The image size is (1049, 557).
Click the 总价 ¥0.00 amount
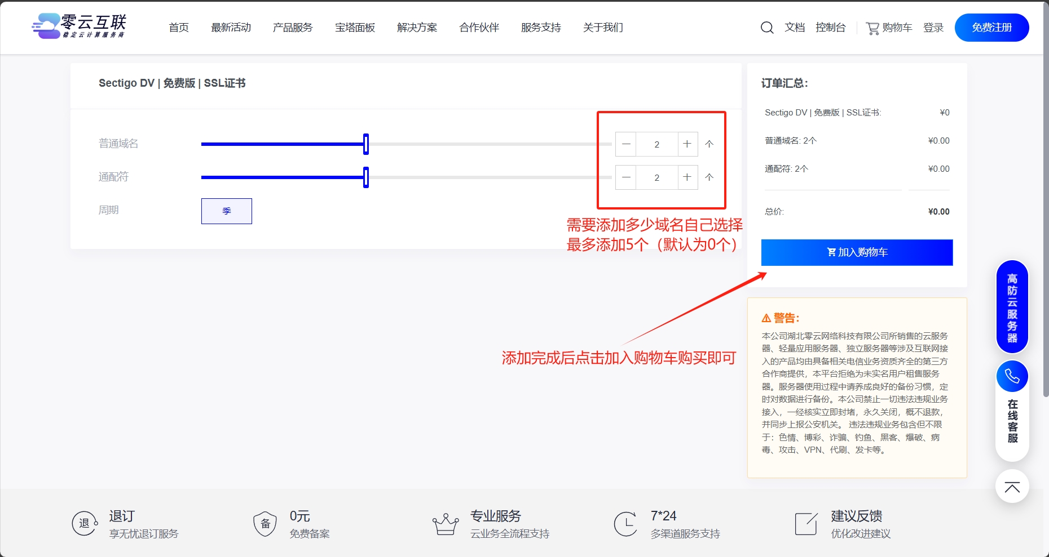pos(939,212)
